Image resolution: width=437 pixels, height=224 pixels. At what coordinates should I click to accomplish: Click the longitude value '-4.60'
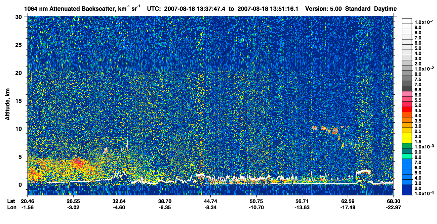119,208
